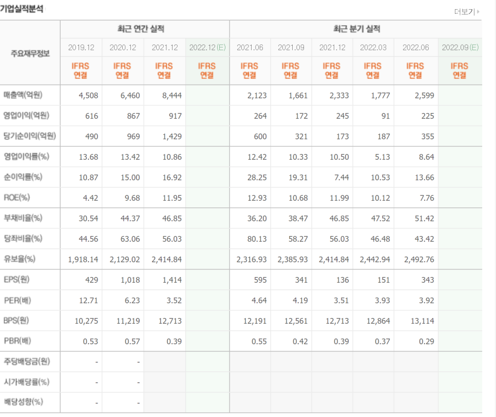Click the 2022.09(E) column header
The image size is (496, 417).
point(460,48)
